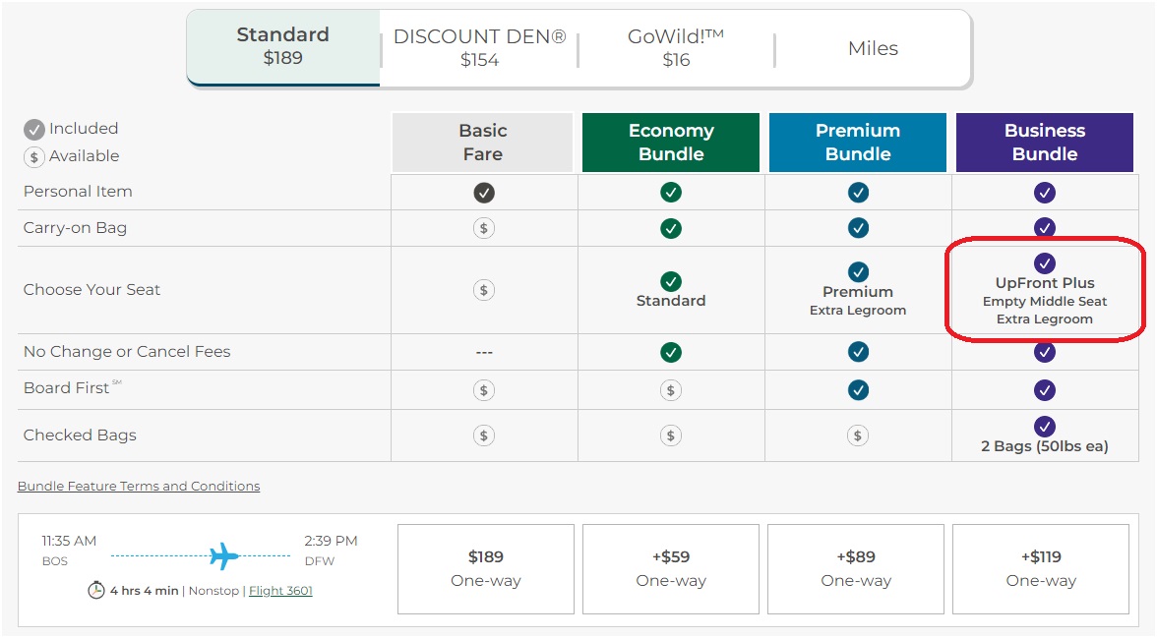Click Basic Fare Choose Your Seat dollar icon

coord(483,290)
